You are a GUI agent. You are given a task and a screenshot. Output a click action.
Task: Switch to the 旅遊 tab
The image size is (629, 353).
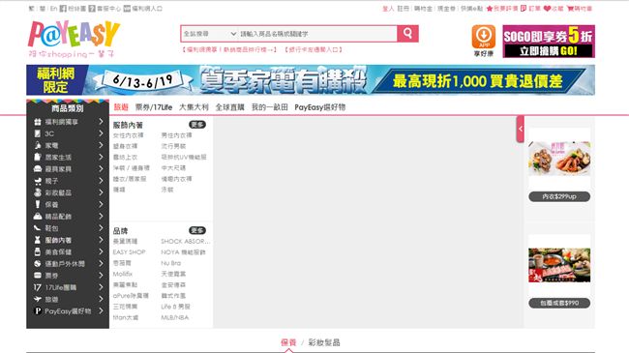click(x=121, y=107)
